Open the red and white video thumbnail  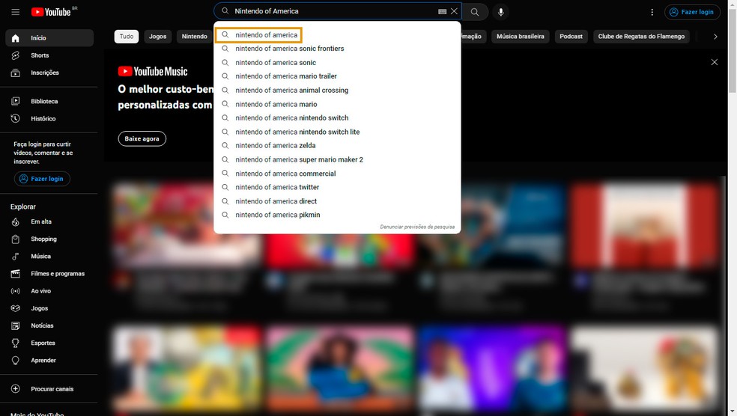pyautogui.click(x=644, y=226)
